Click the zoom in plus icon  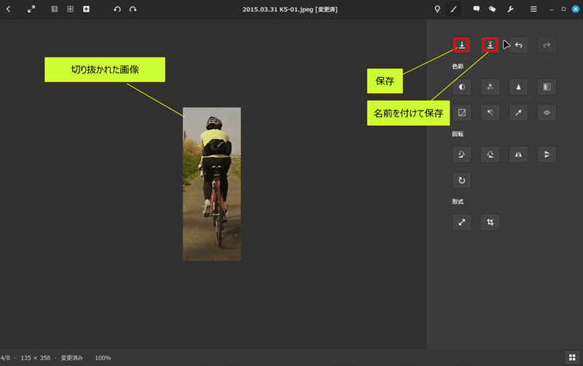point(86,9)
